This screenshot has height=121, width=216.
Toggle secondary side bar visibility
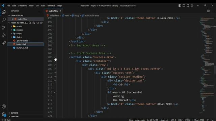pos(188,6)
